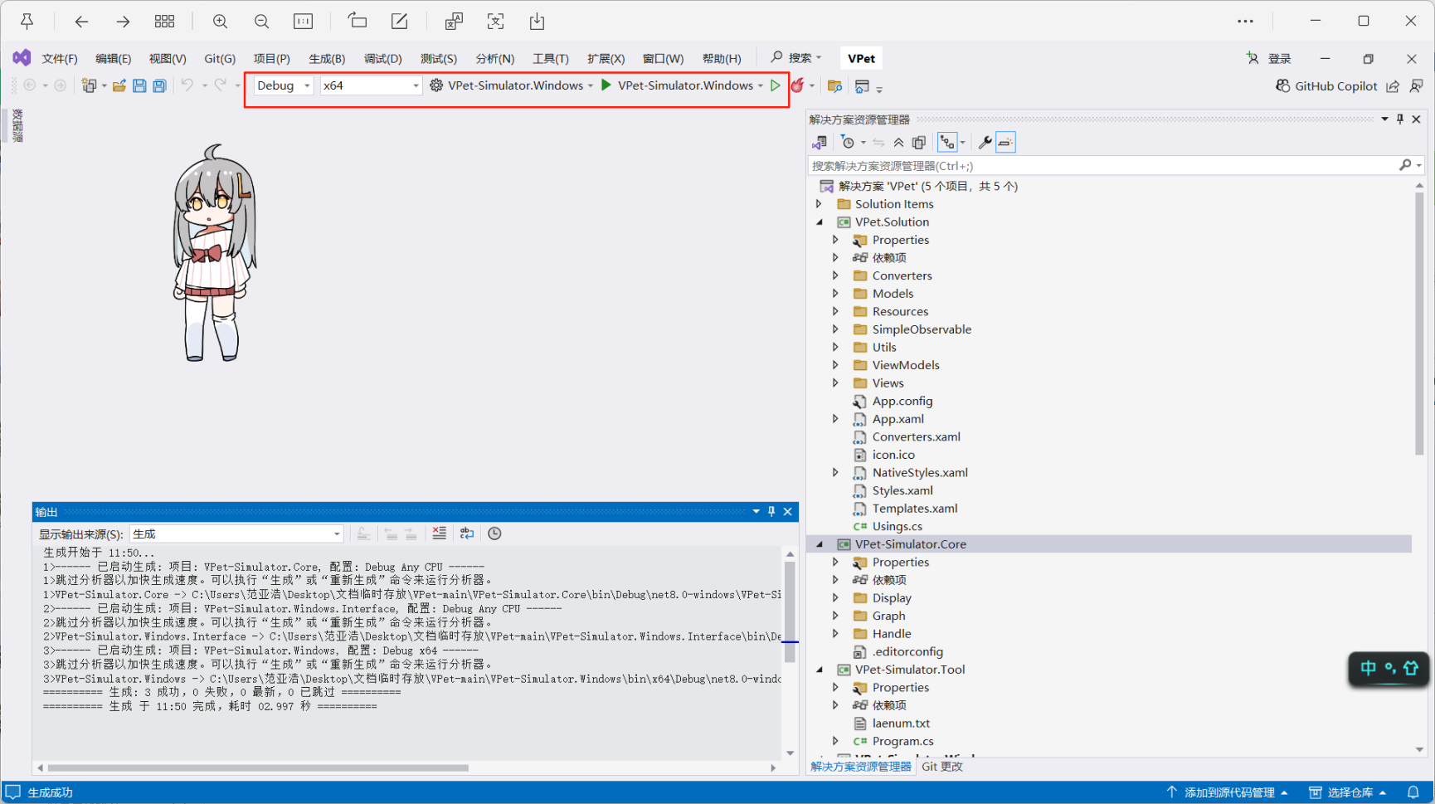The image size is (1435, 804).
Task: Start without debugging using the hollow green arrow
Action: point(776,85)
